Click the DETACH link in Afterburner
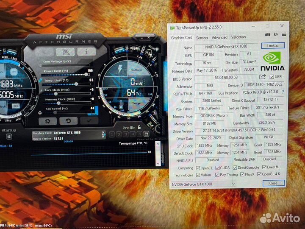 (x=68, y=141)
